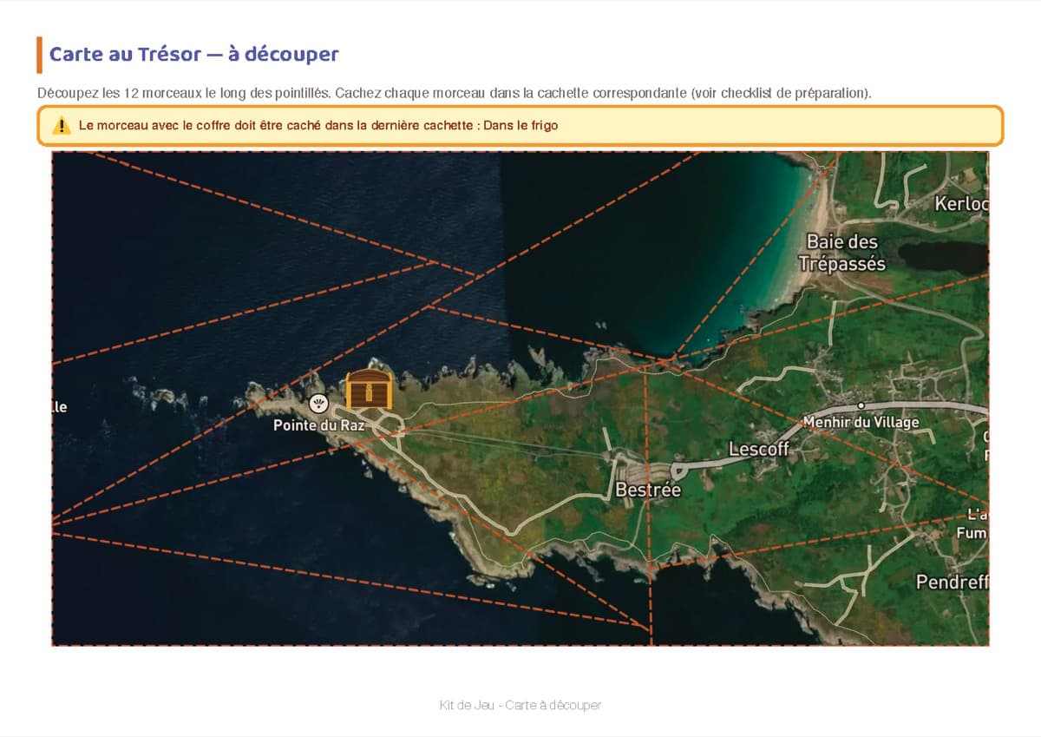Click the Bestrée place name
The image size is (1041, 737).
point(648,490)
